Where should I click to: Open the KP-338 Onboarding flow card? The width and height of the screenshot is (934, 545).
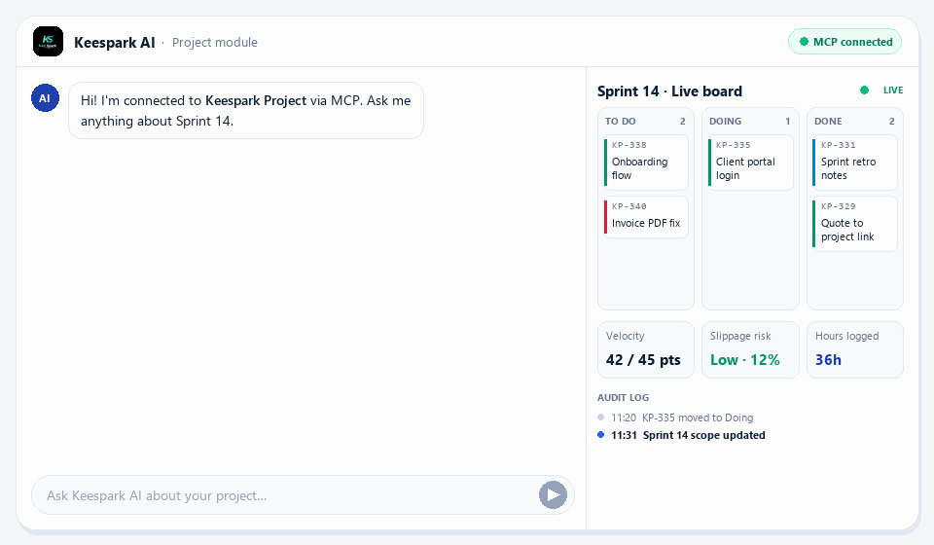point(646,163)
